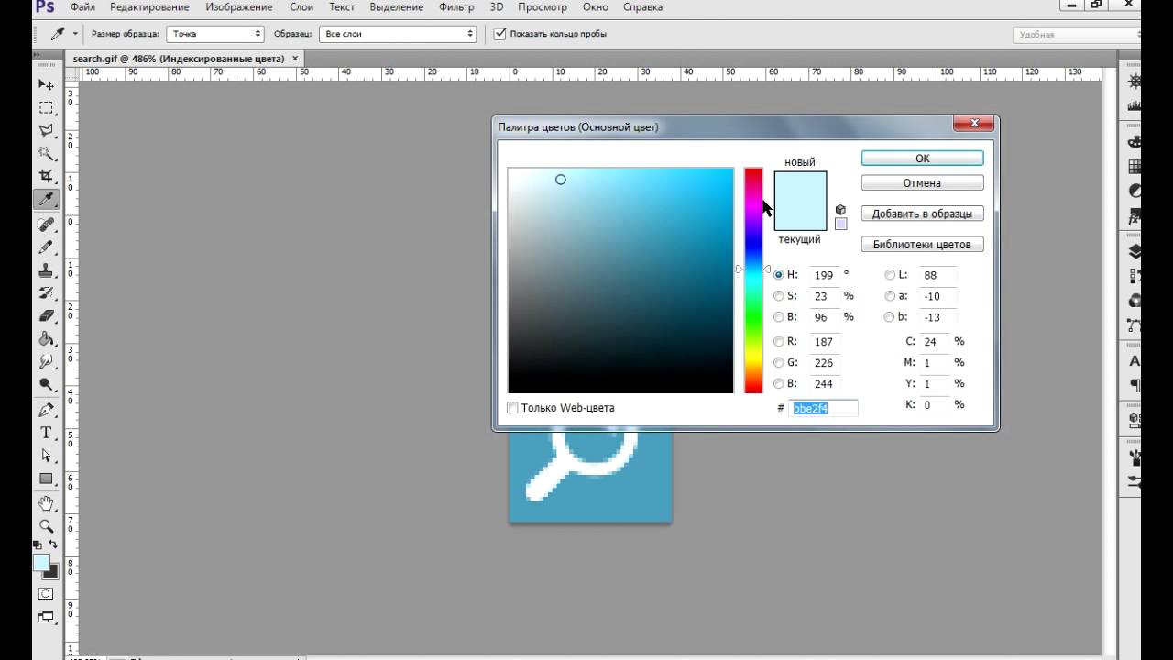Select the Rectangular Marquee tool
This screenshot has height=660, width=1173.
(46, 107)
